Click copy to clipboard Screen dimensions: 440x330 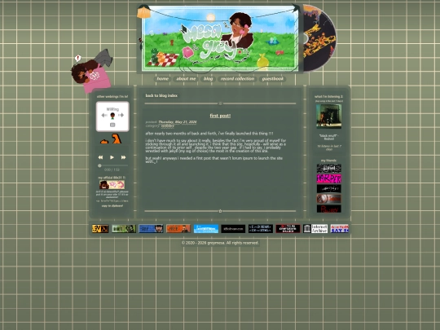[112, 205]
